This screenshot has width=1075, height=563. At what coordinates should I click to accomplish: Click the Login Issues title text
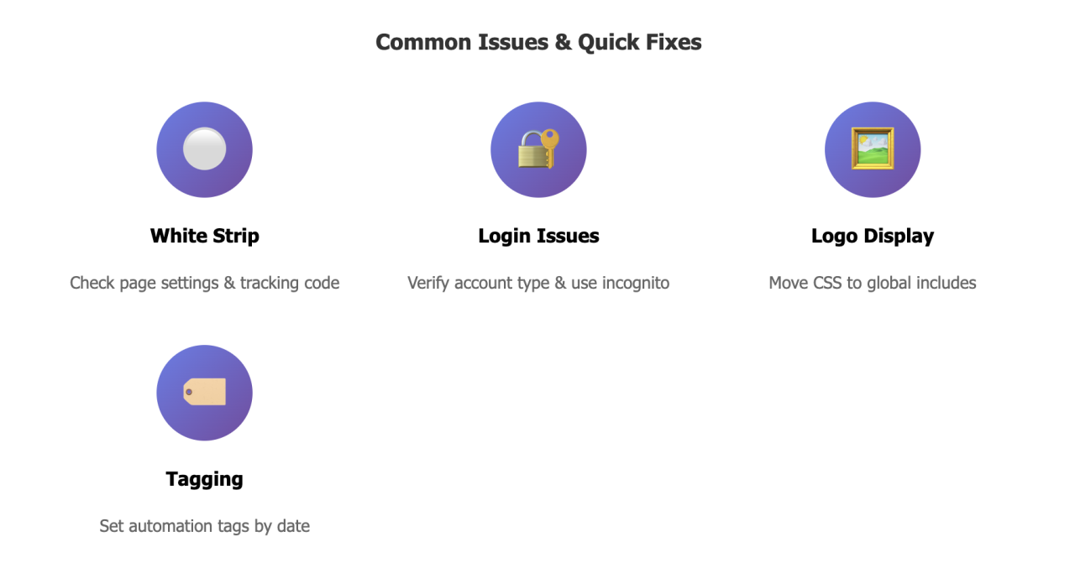point(538,236)
